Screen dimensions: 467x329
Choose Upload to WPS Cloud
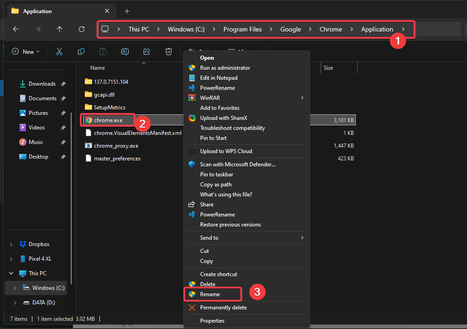coord(247,151)
